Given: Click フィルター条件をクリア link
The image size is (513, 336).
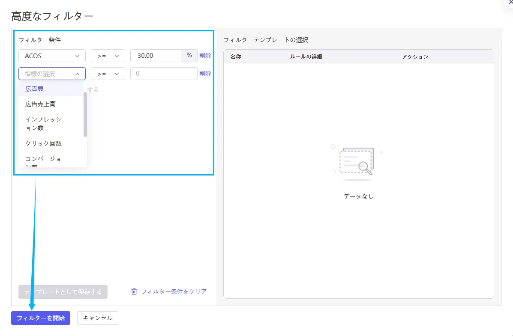Looking at the screenshot, I should click(174, 291).
